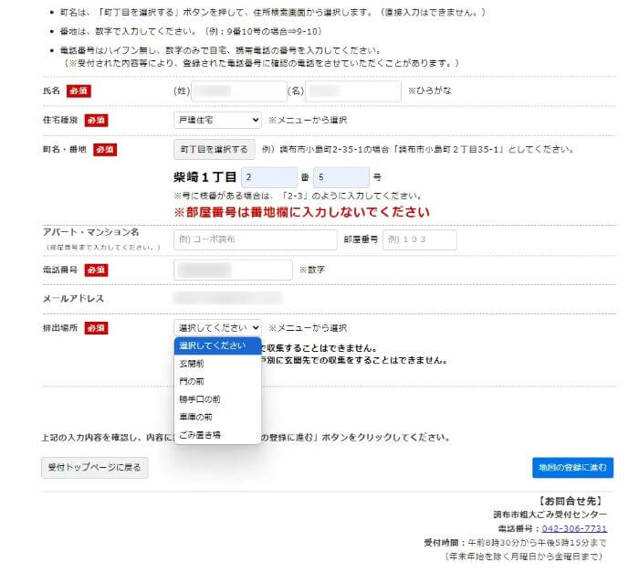
Task: Open the 住宅種別 dropdown showing 戸建住宅
Action: tap(217, 120)
